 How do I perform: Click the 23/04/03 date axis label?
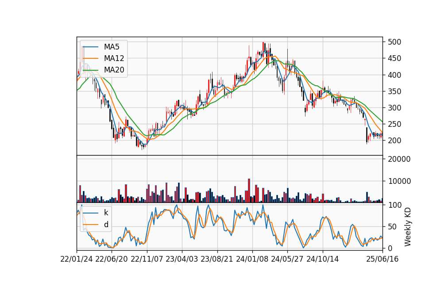(x=182, y=259)
